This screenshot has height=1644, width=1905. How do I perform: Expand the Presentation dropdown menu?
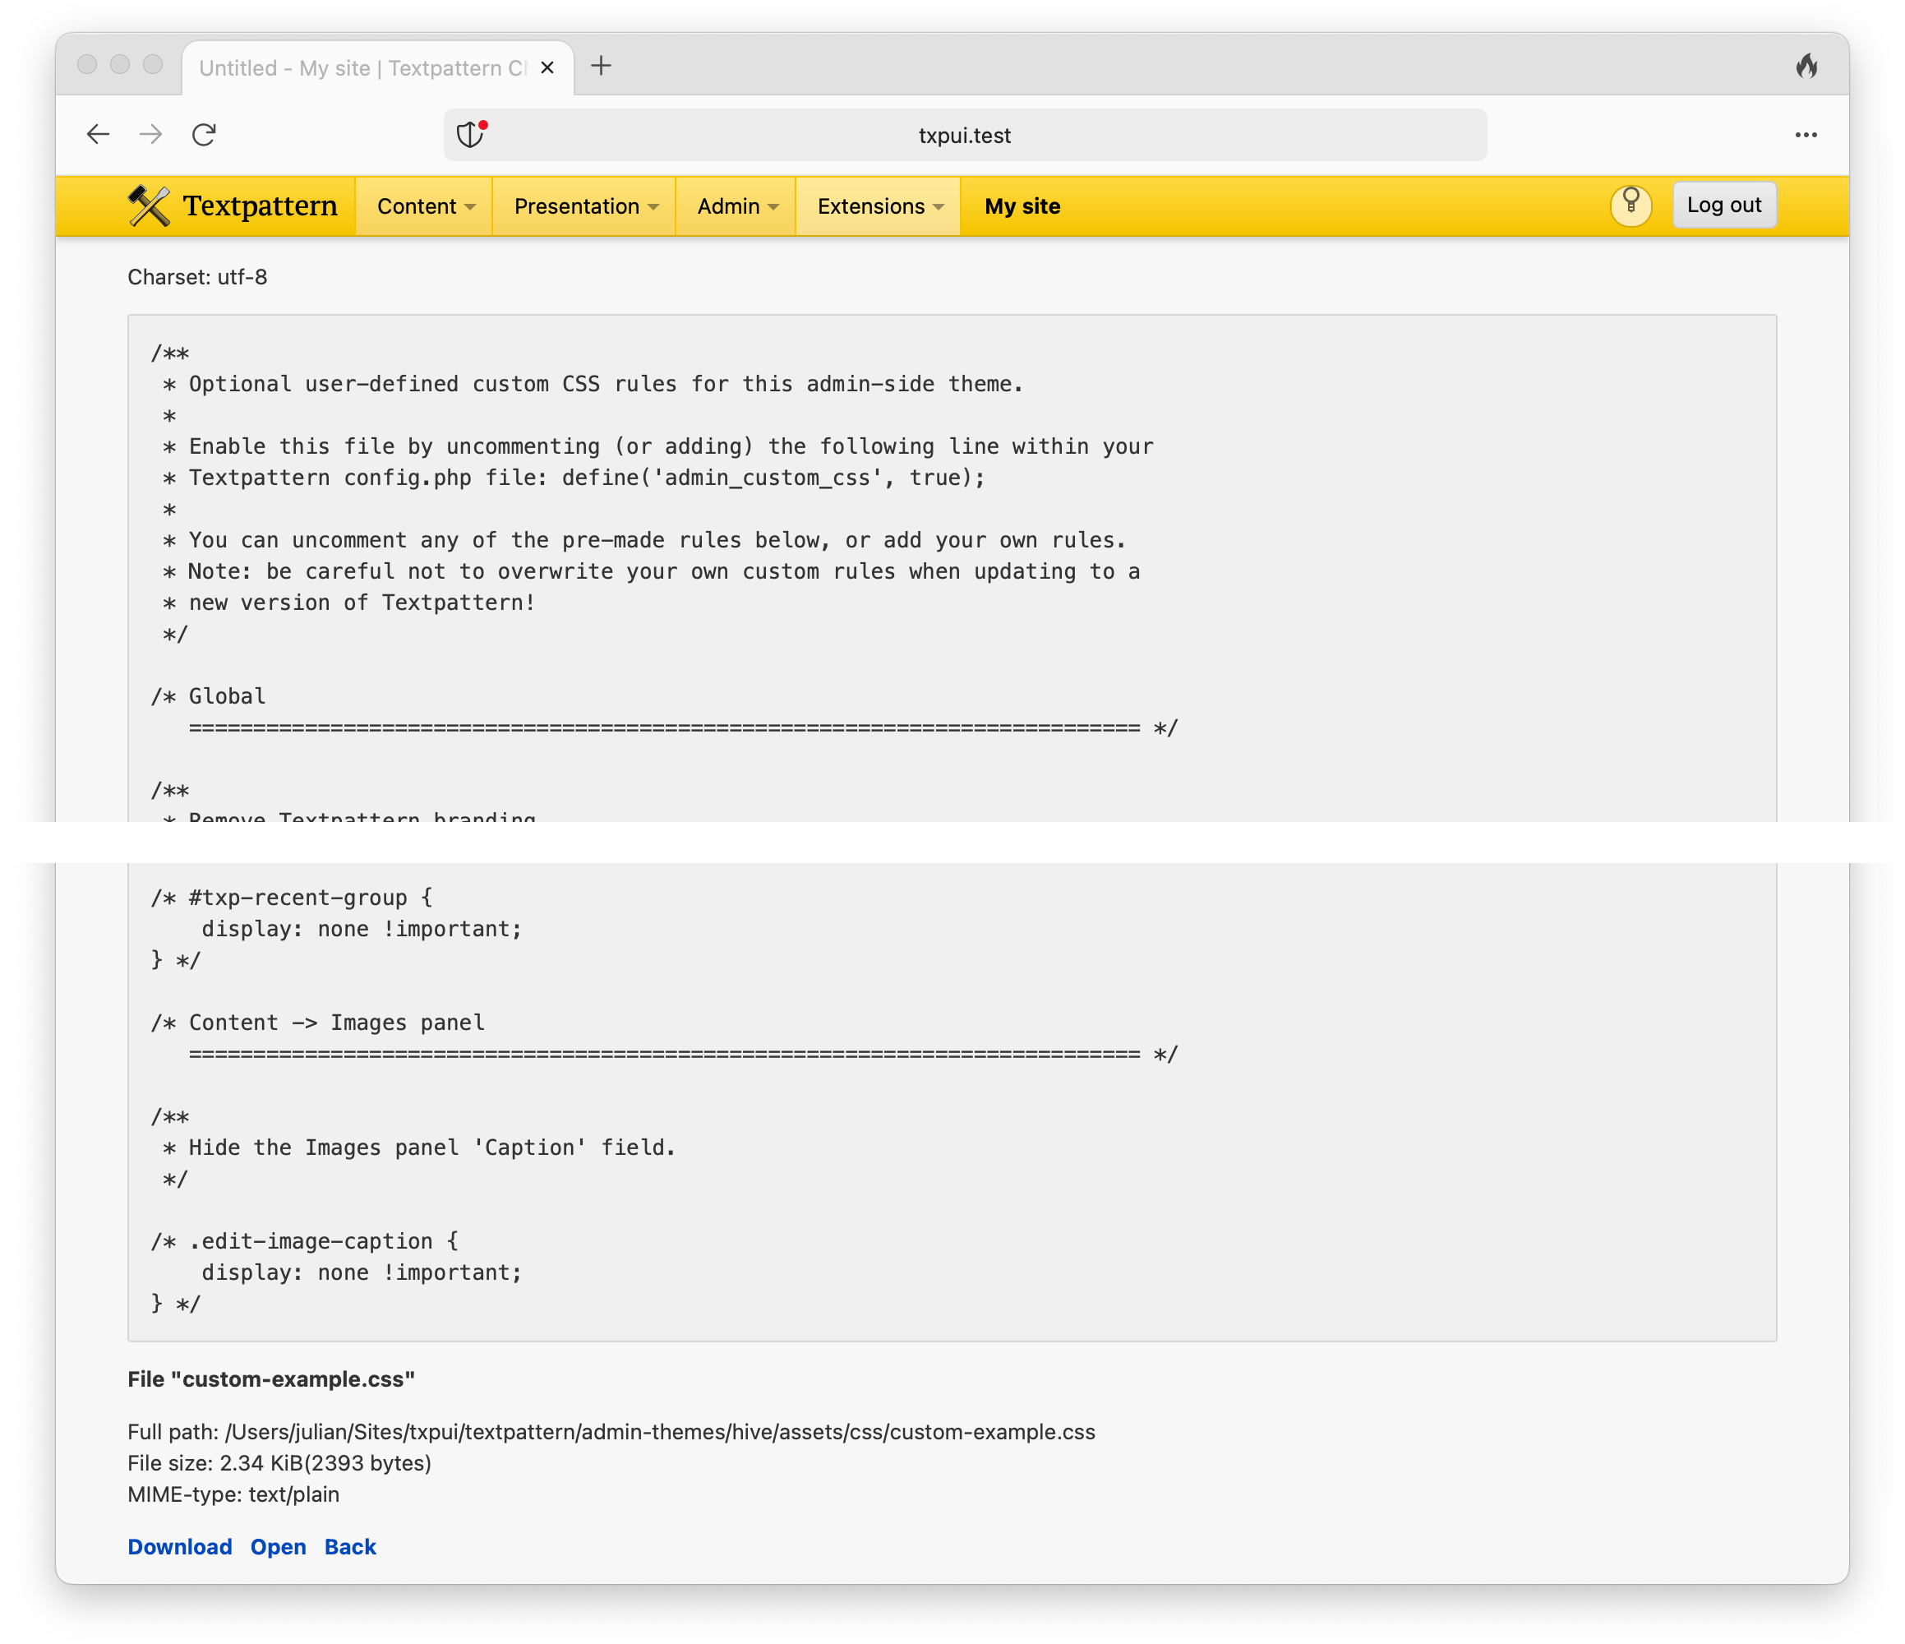coord(585,206)
